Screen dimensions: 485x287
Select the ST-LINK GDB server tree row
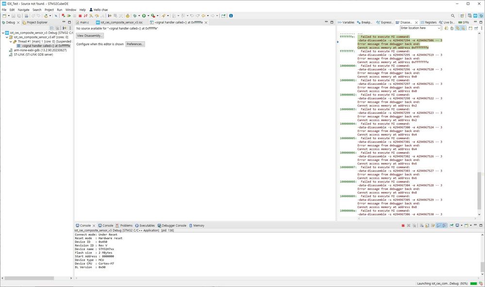click(31, 54)
